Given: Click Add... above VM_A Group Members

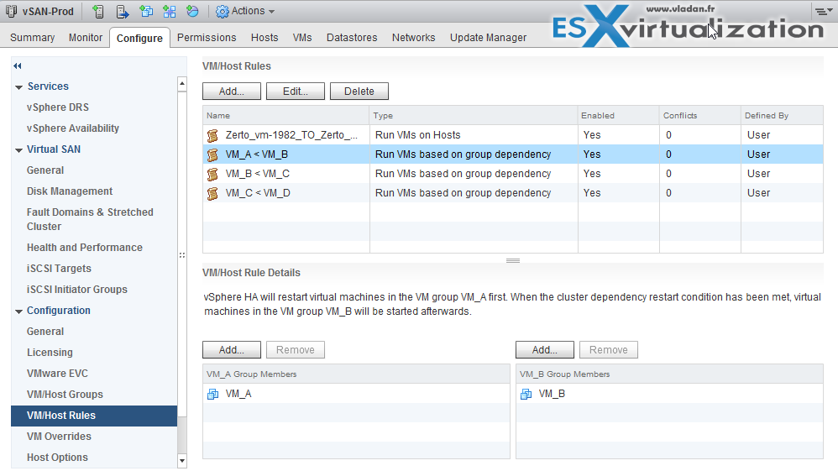Looking at the screenshot, I should [232, 349].
